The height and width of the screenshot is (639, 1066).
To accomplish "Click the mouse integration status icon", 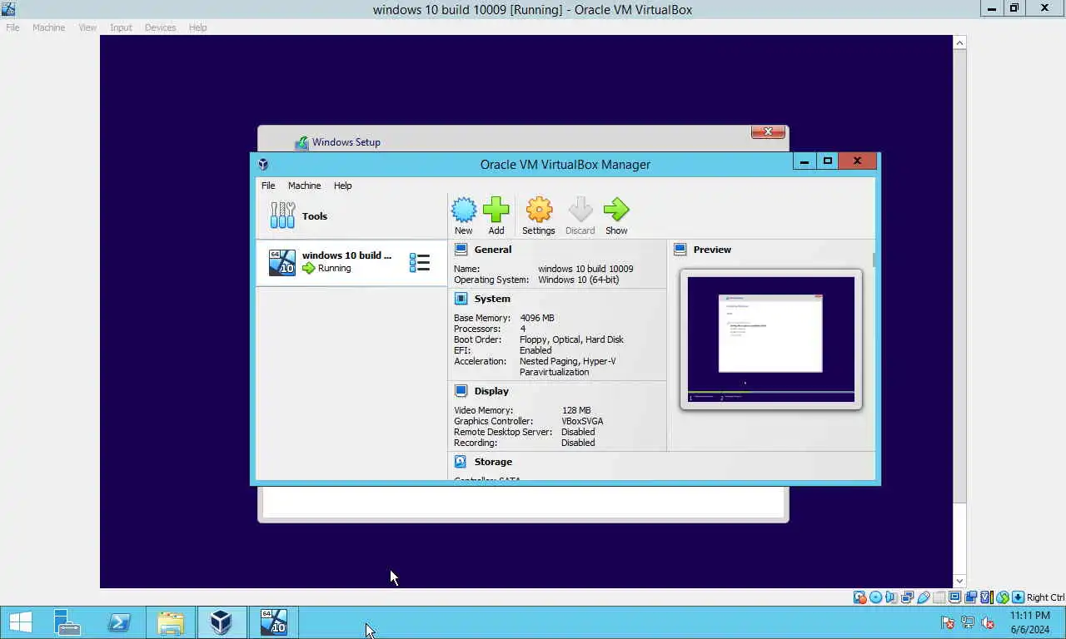I will point(1003,597).
